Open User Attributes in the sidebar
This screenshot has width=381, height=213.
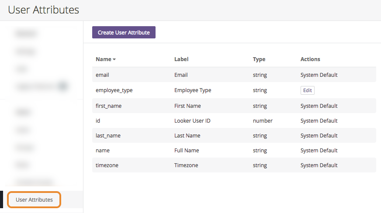[x=34, y=200]
